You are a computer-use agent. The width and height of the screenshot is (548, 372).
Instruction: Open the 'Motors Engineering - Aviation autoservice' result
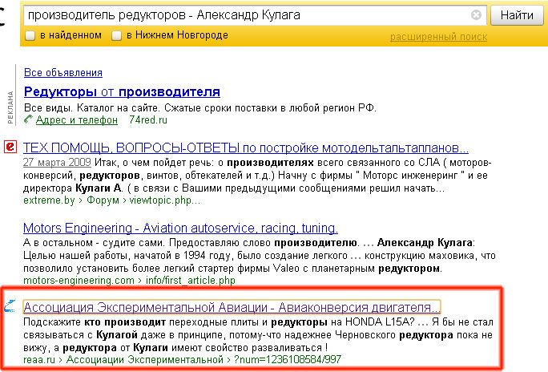pyautogui.click(x=180, y=228)
